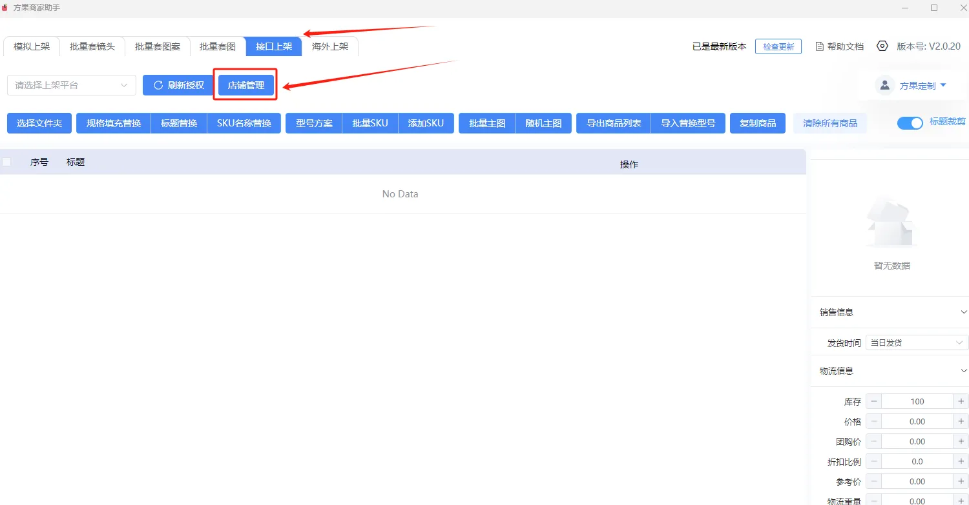Click the 标题替换 button
The image size is (969, 505).
[179, 123]
